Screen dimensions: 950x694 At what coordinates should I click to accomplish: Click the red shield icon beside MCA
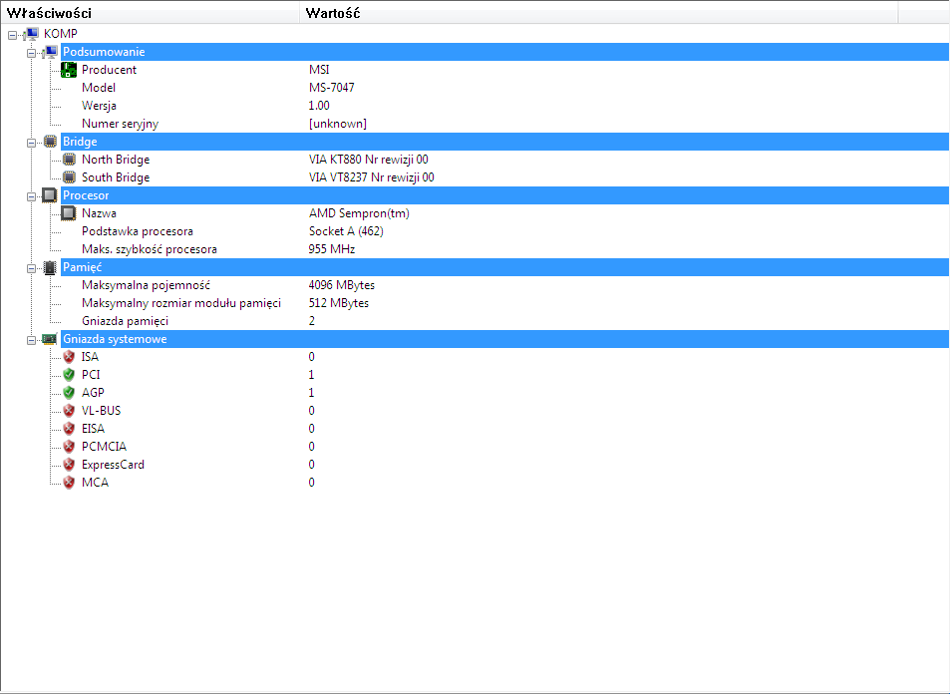69,483
